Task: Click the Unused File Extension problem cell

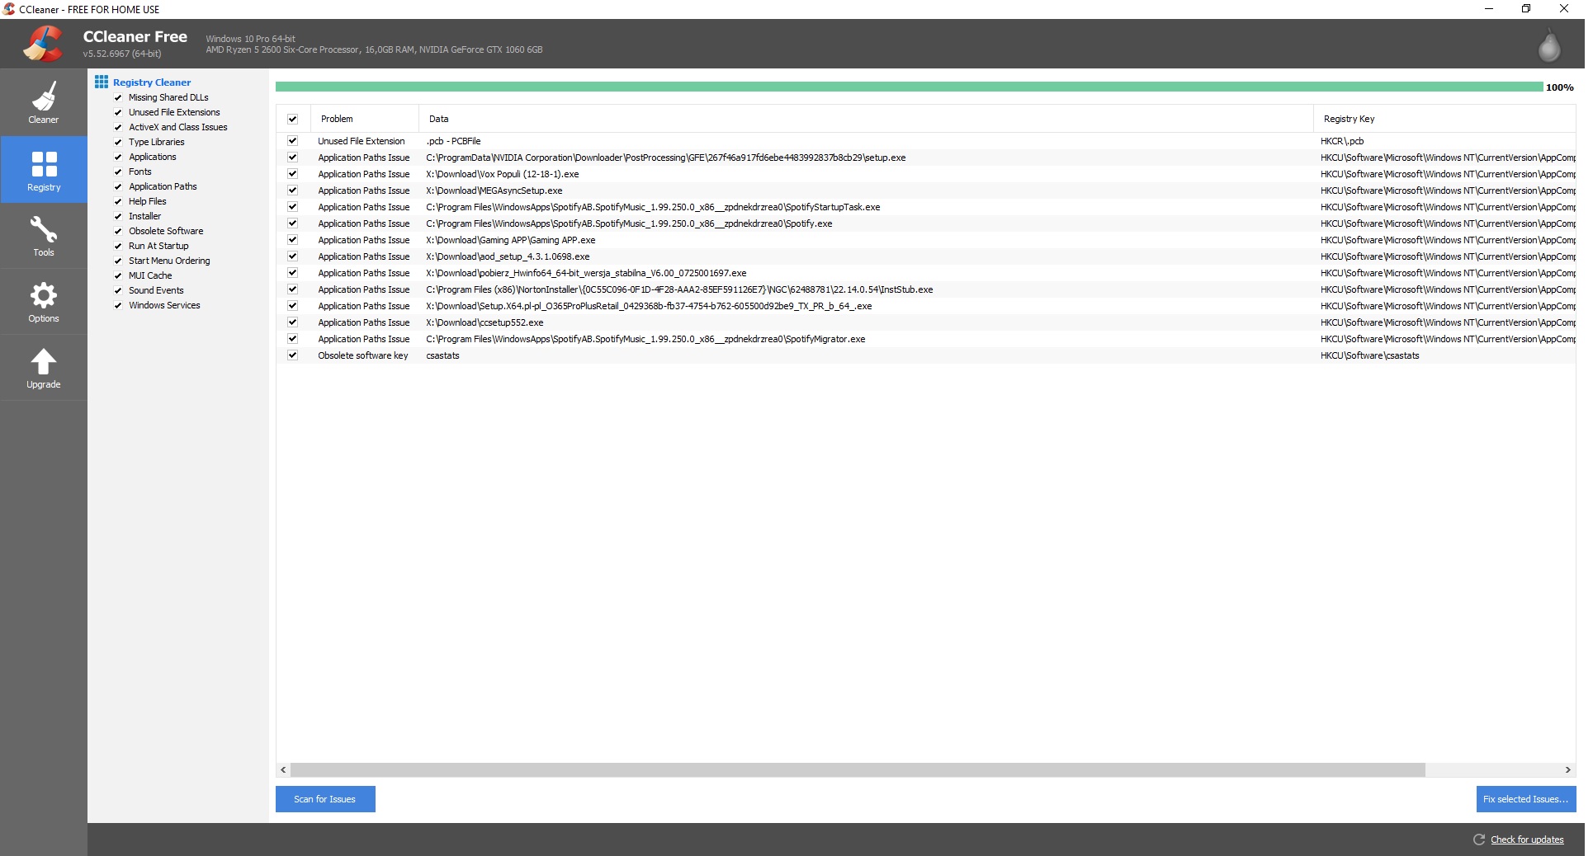Action: (362, 141)
